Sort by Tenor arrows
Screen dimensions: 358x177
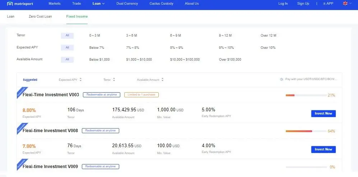click(x=114, y=80)
